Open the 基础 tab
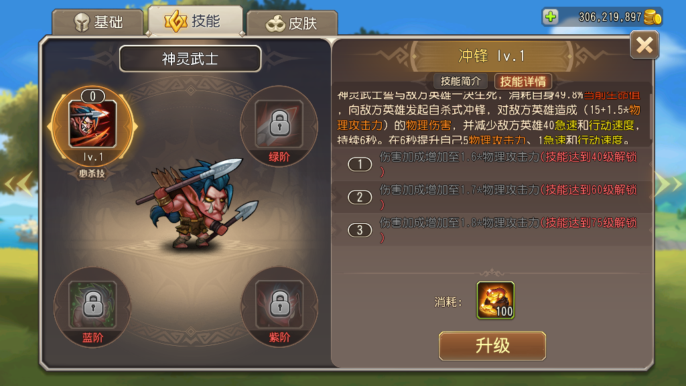This screenshot has height=386, width=686. [98, 22]
